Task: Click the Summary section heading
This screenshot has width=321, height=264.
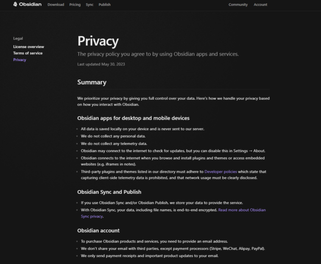Action: (x=92, y=82)
